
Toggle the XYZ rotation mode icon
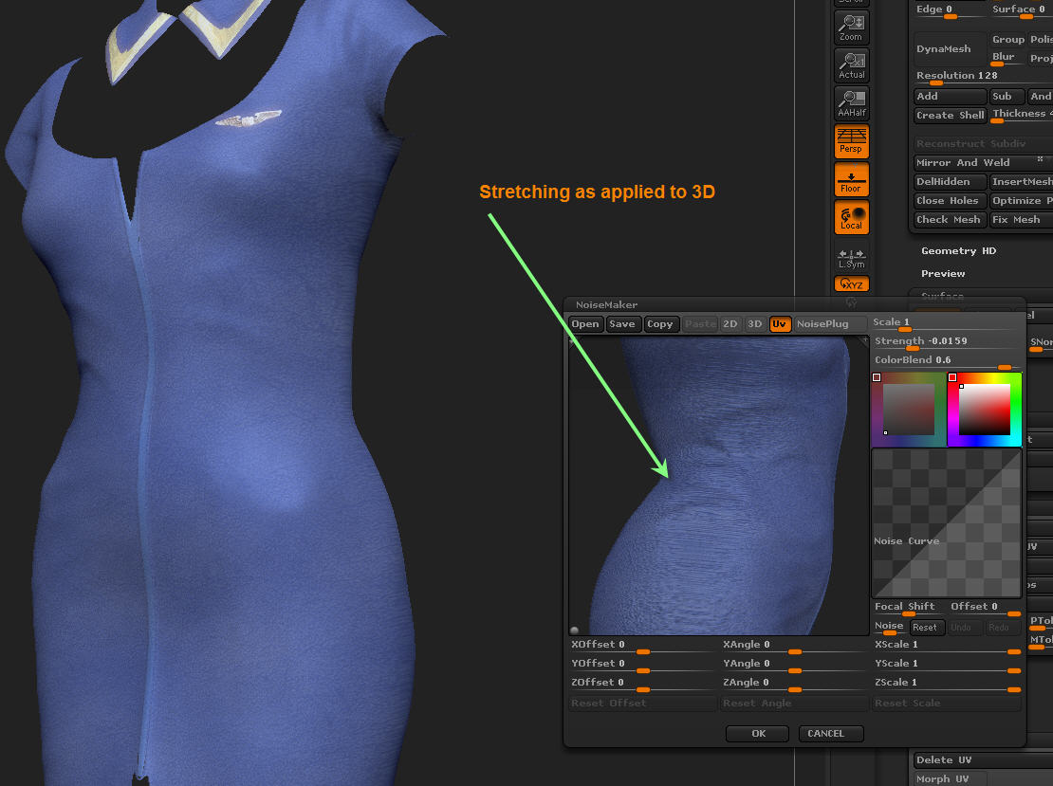(852, 283)
